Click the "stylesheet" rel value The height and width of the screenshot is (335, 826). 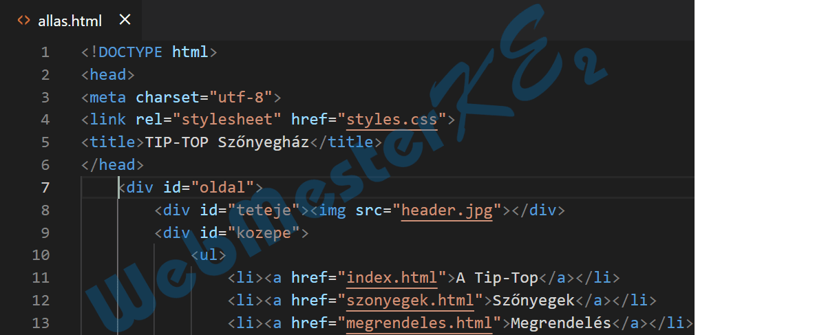(227, 120)
